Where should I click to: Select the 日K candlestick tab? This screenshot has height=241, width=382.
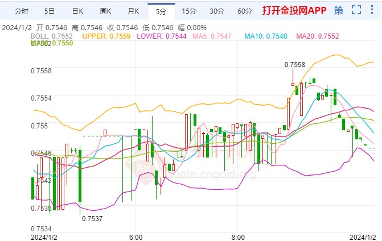(x=77, y=11)
